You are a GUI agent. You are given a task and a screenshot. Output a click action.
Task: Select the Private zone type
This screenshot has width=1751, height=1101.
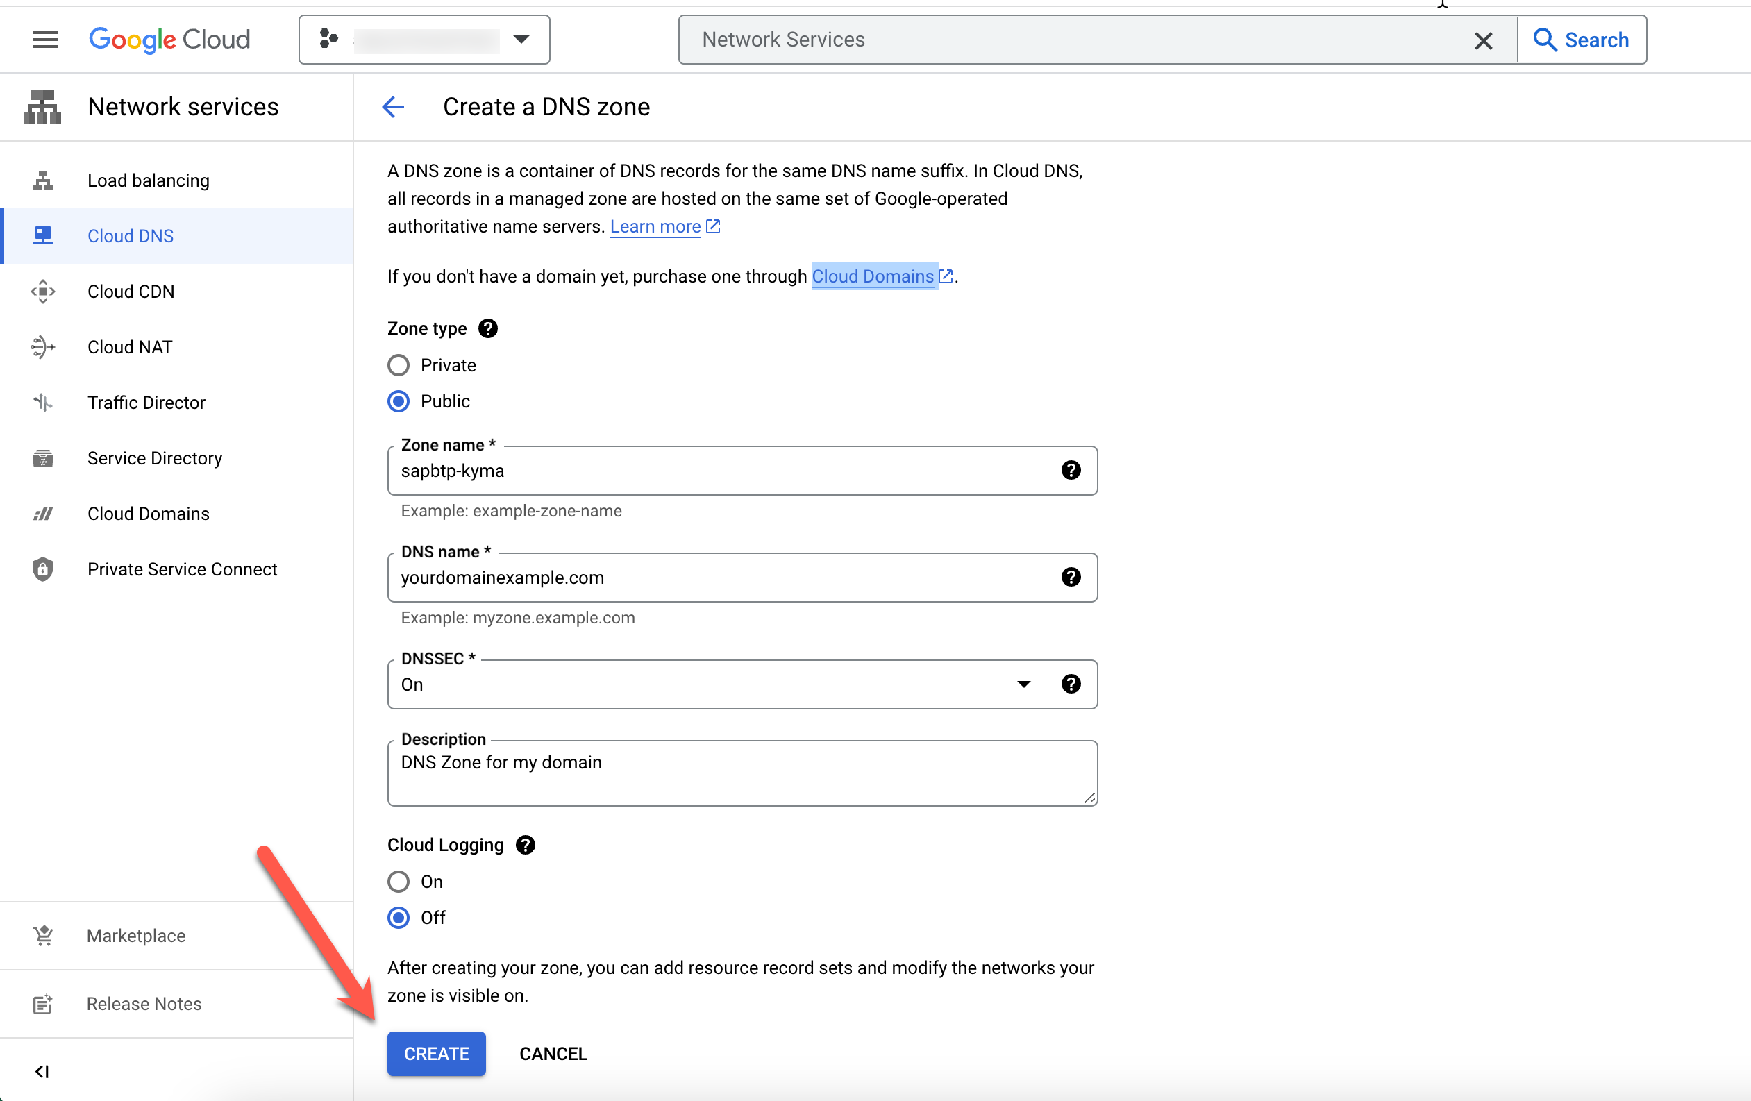399,365
